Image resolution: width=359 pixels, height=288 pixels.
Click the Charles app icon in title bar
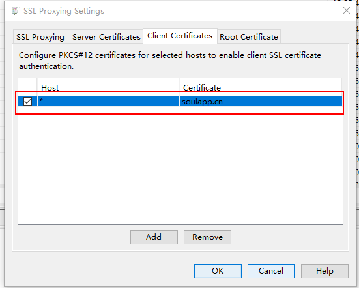click(x=15, y=11)
